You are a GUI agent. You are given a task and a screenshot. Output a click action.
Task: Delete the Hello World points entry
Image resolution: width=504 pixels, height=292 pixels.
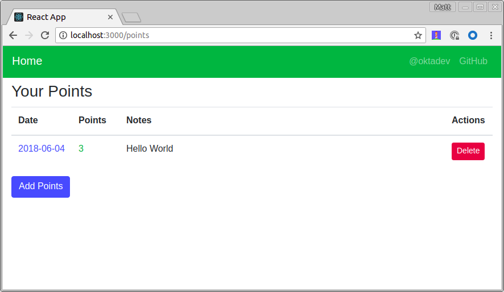click(x=468, y=151)
